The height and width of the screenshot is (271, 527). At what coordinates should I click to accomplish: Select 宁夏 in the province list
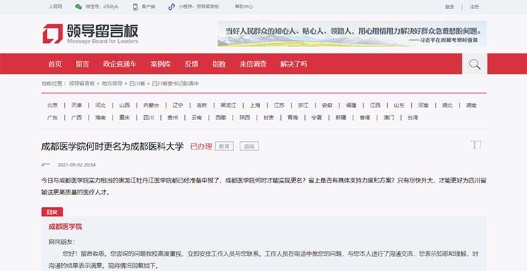point(317,117)
